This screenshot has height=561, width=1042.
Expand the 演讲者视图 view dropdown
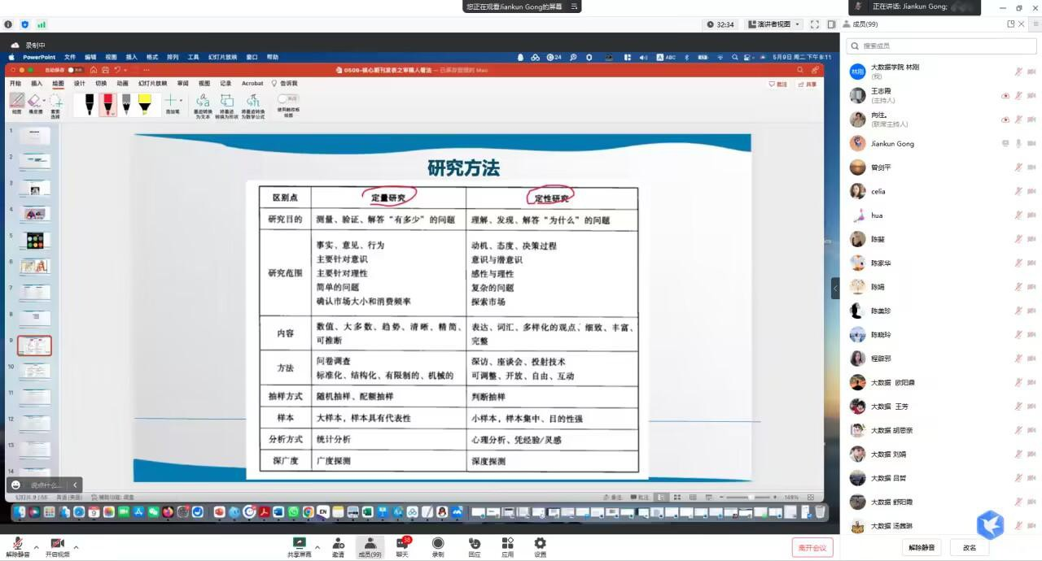(773, 24)
